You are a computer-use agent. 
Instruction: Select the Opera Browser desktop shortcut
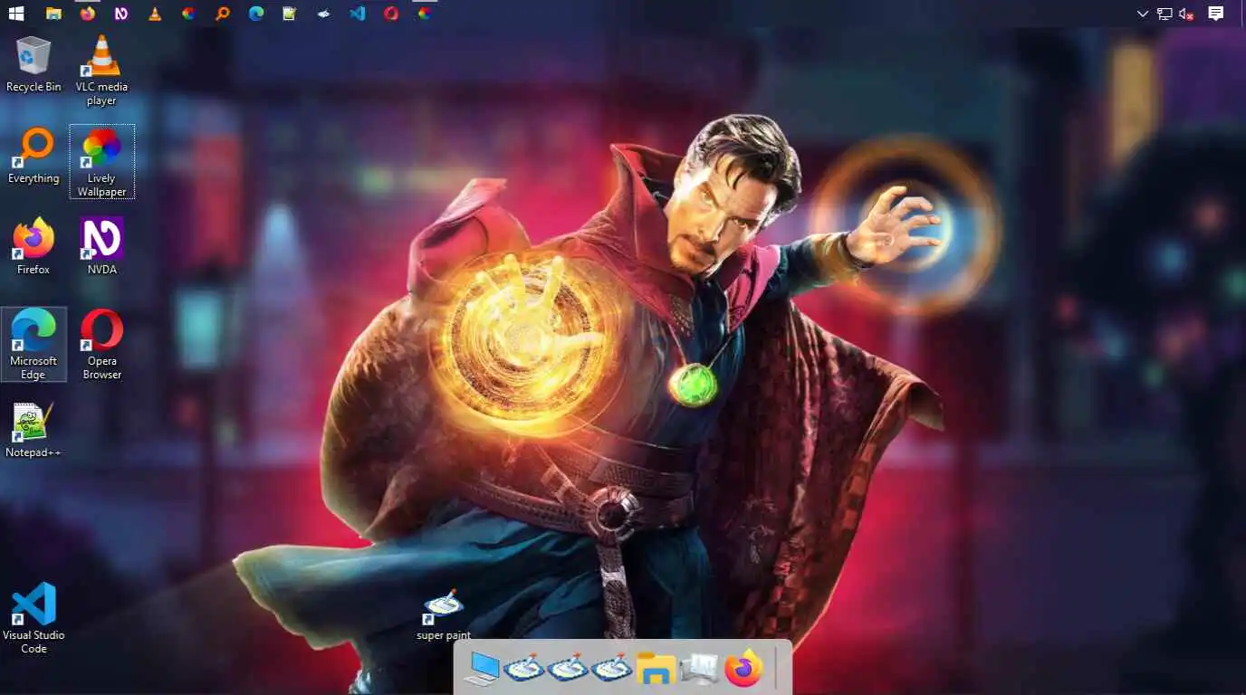coord(101,344)
